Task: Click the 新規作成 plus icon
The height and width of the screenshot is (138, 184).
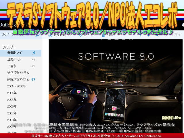Action: (50, 35)
